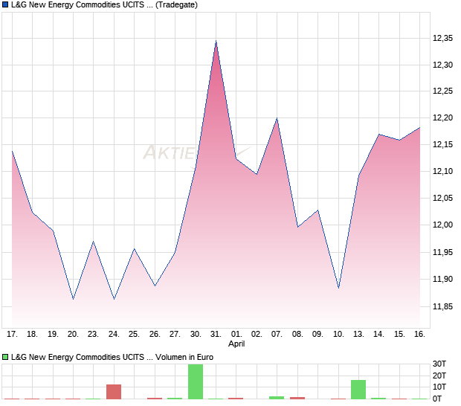Screen dimensions: 461x406
Task: Click the 10T volume axis label
Action: point(439,387)
